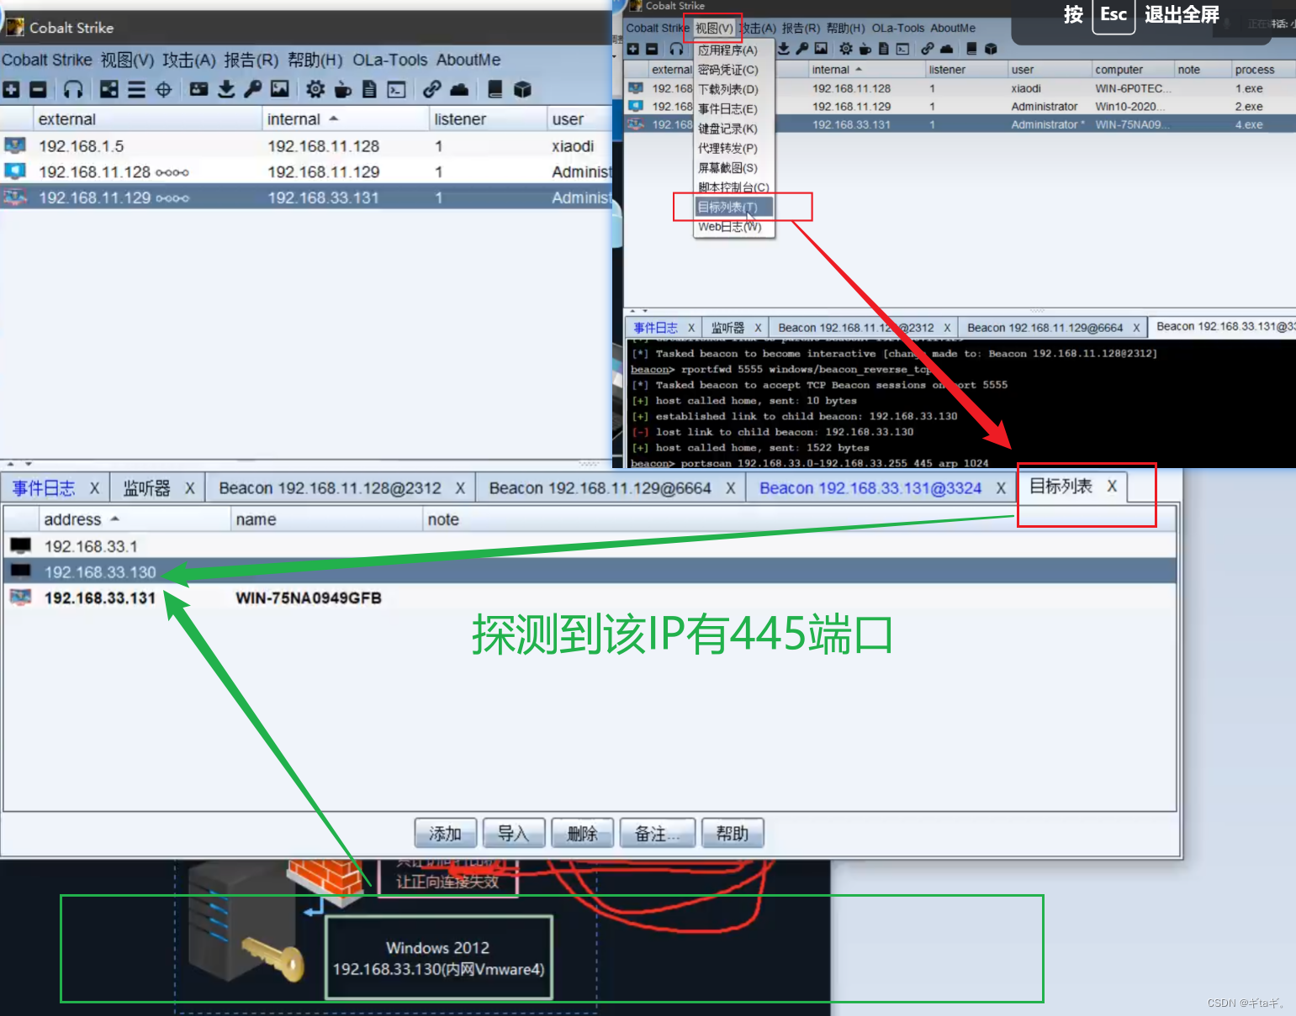Open keystrokes key icon in left window toolbar

point(253,89)
